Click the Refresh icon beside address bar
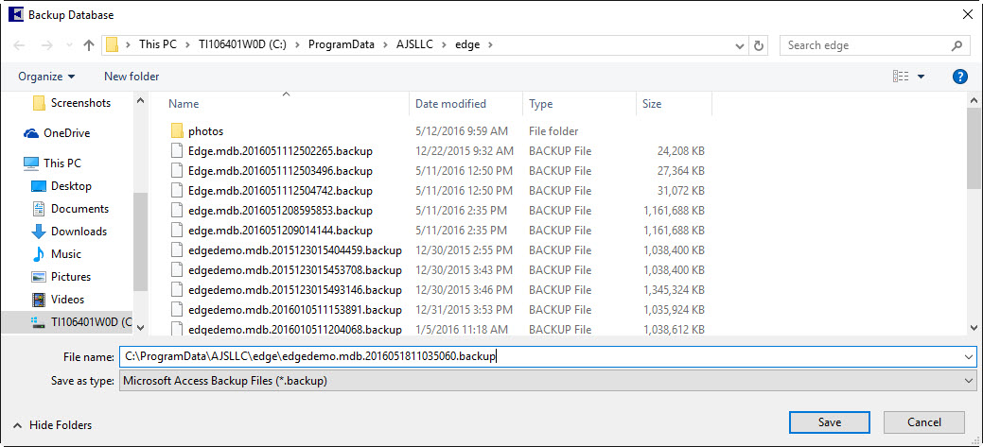This screenshot has width=983, height=447. tap(759, 45)
